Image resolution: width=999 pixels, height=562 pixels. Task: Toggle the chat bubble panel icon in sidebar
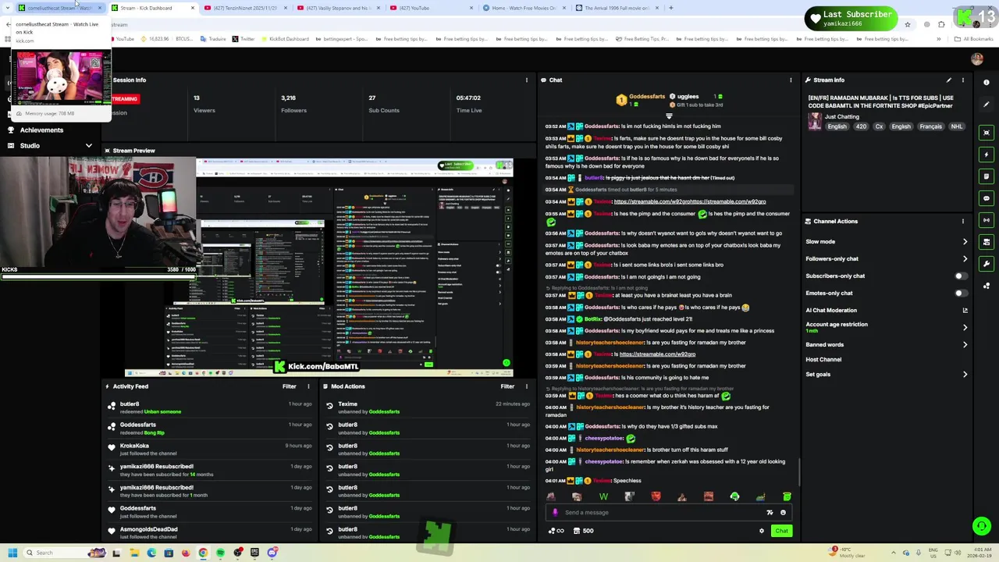(x=987, y=198)
